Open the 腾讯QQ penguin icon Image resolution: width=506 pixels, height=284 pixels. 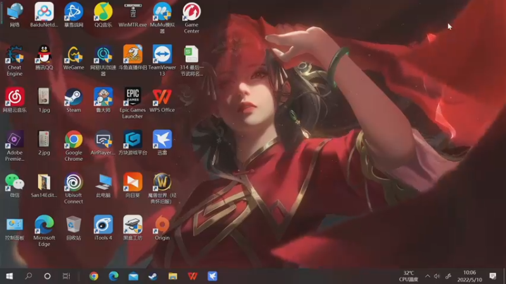click(44, 57)
